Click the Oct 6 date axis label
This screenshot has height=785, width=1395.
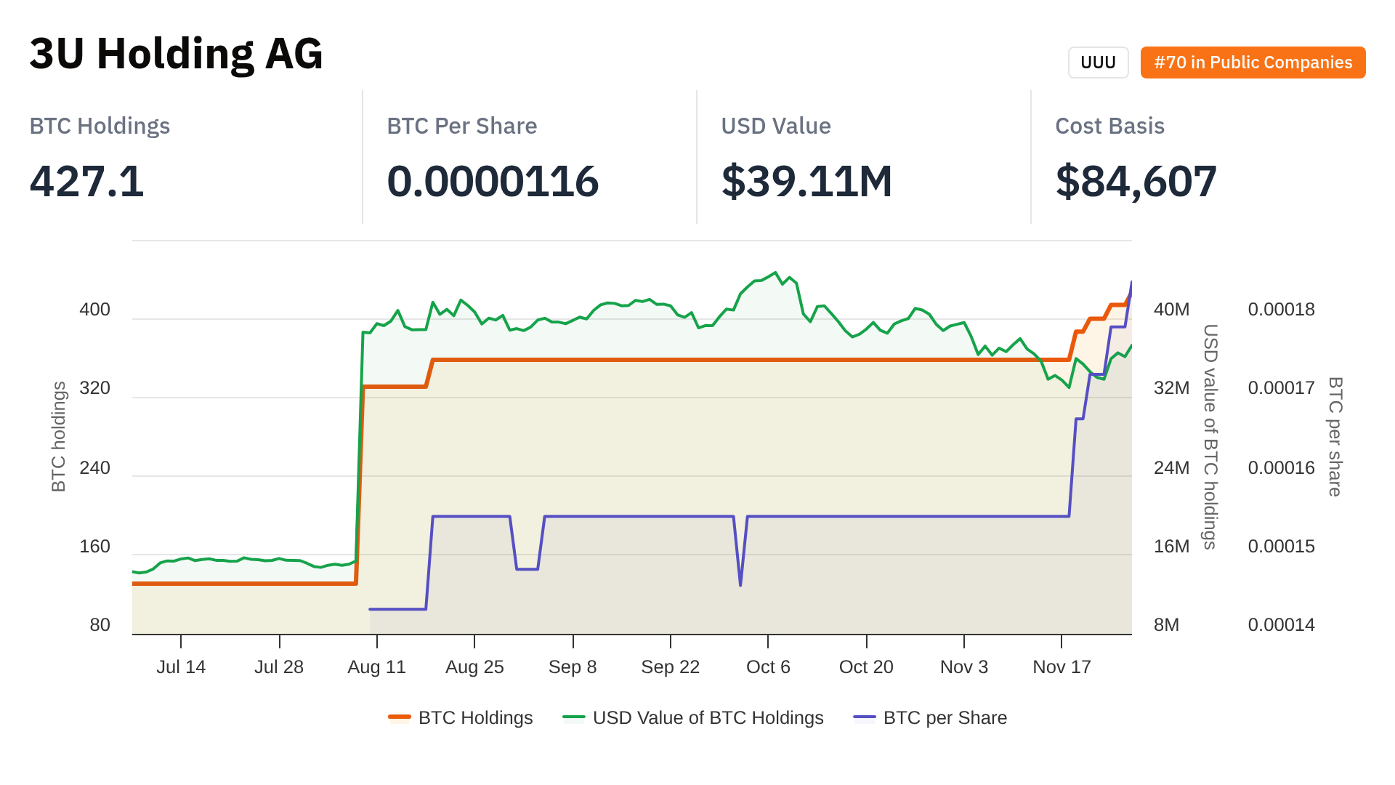[768, 667]
